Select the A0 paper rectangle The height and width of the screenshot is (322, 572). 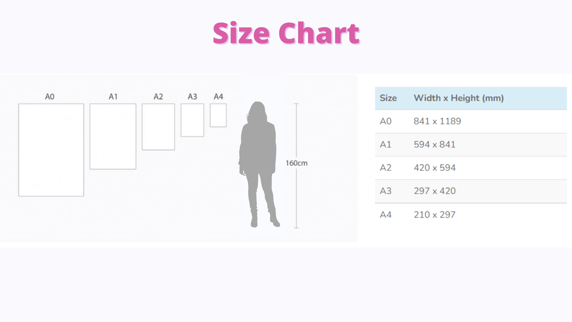[51, 150]
